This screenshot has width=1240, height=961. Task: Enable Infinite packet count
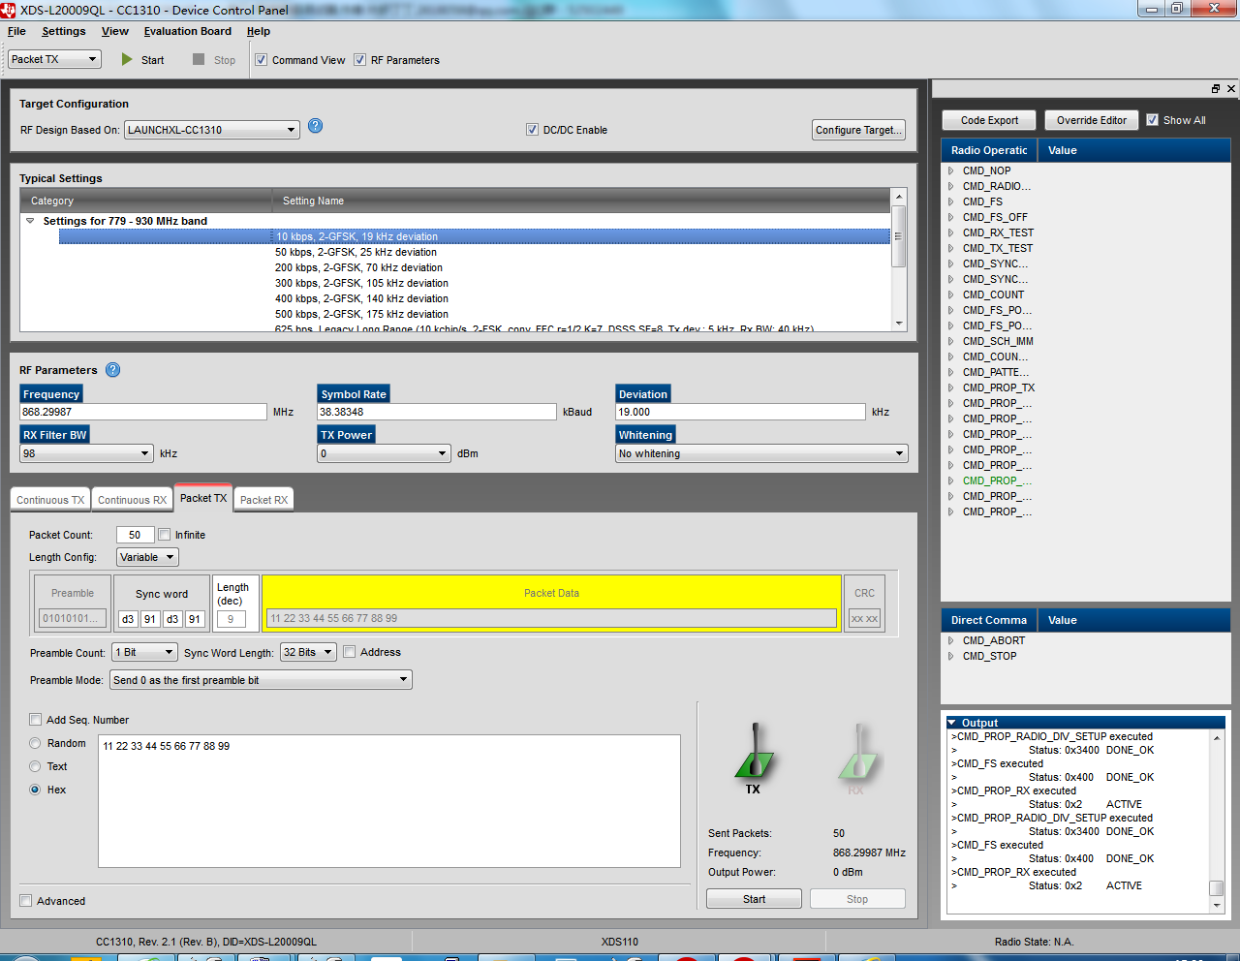[x=164, y=534]
